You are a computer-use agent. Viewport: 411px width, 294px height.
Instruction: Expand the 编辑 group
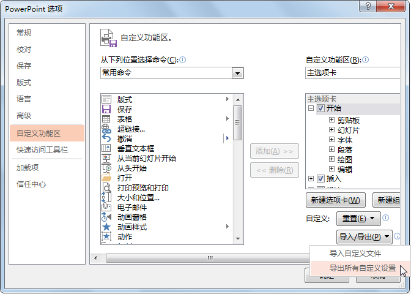331,169
